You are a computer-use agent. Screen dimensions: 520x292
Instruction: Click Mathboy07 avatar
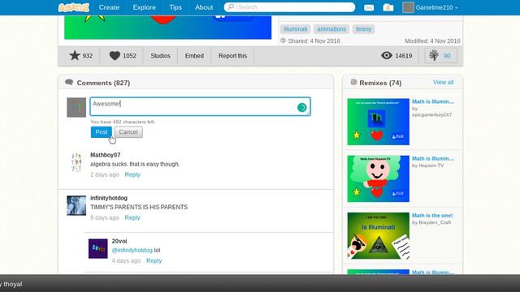[x=76, y=162]
